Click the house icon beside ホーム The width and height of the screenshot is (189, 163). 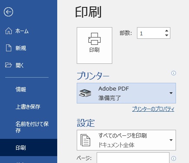pyautogui.click(x=9, y=31)
